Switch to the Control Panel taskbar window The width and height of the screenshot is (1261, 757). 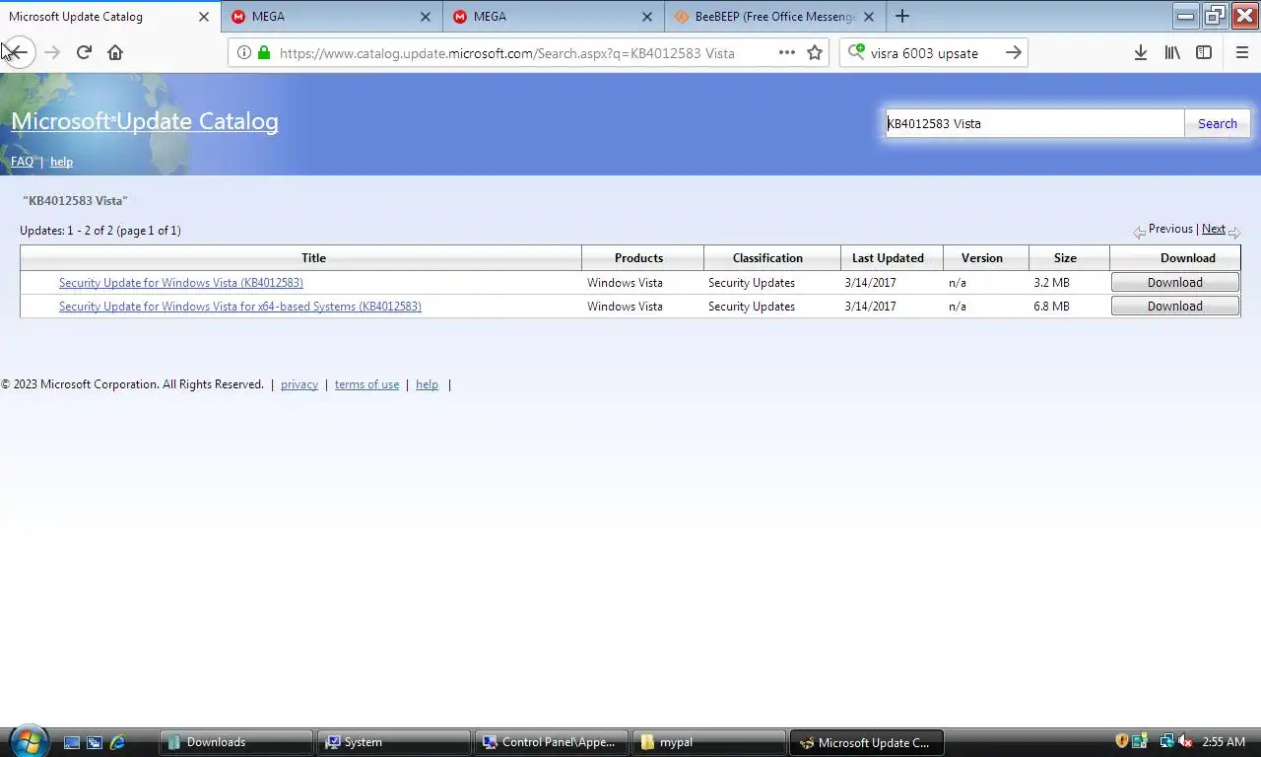pos(552,742)
